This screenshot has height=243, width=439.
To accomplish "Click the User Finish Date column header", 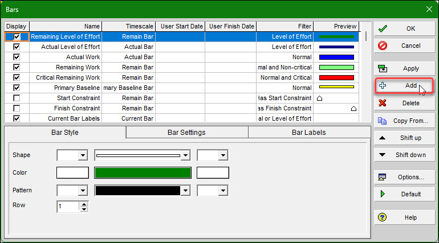I will [231, 26].
